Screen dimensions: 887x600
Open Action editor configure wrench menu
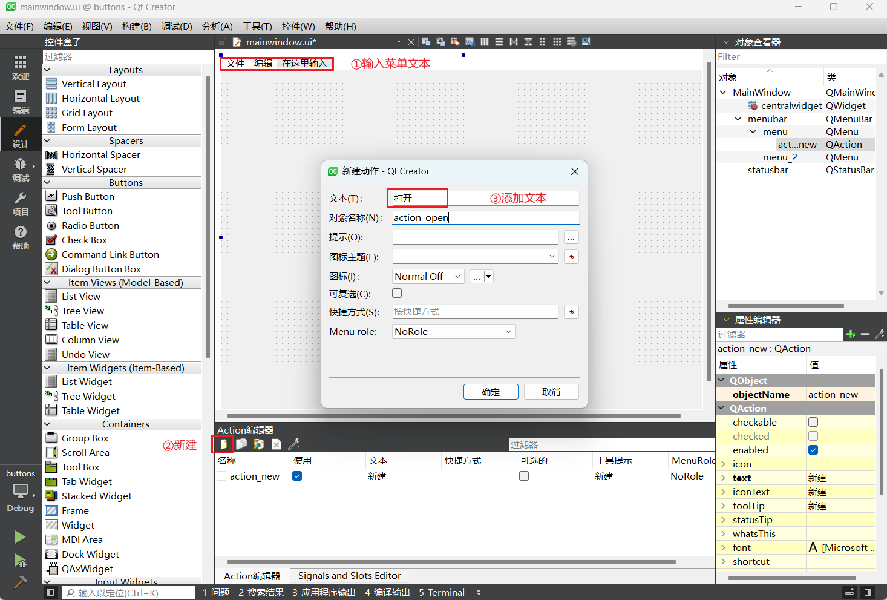[x=294, y=444]
